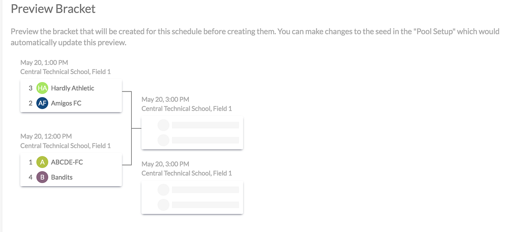The width and height of the screenshot is (523, 232).
Task: Click the May 20, 12:00 PM match time
Action: coord(46,136)
